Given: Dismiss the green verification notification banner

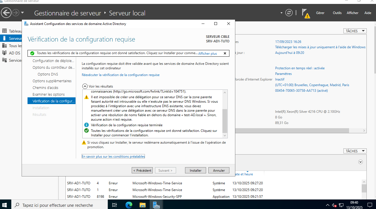Looking at the screenshot, I should 225,53.
